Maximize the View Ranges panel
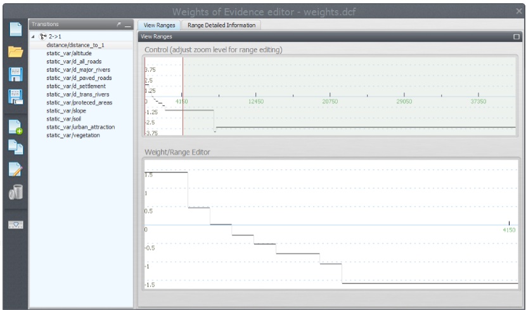 coord(516,37)
